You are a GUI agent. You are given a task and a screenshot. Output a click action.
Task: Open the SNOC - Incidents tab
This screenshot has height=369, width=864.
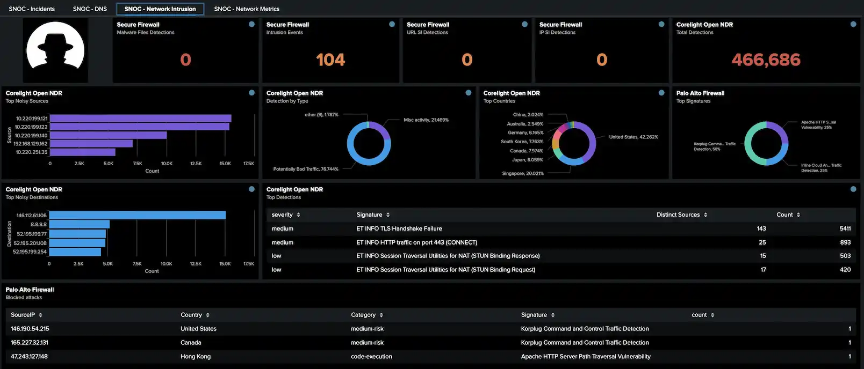32,9
